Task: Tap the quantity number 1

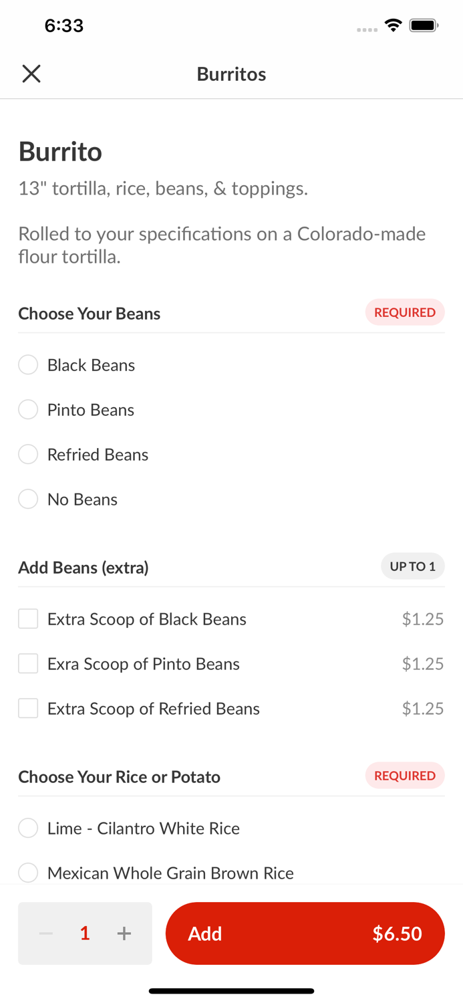Action: click(85, 933)
